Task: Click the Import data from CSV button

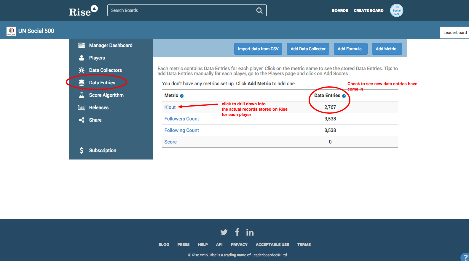Action: point(258,49)
